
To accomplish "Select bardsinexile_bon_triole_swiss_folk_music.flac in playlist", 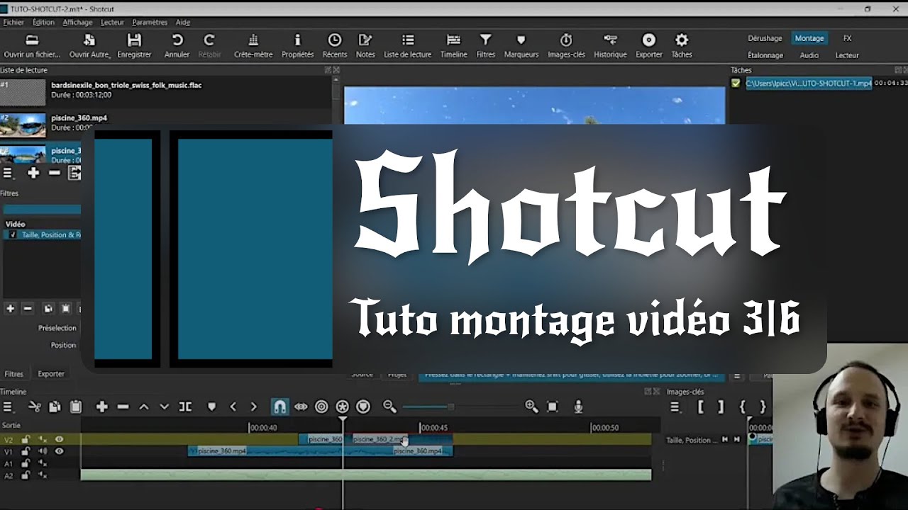I will pyautogui.click(x=126, y=85).
